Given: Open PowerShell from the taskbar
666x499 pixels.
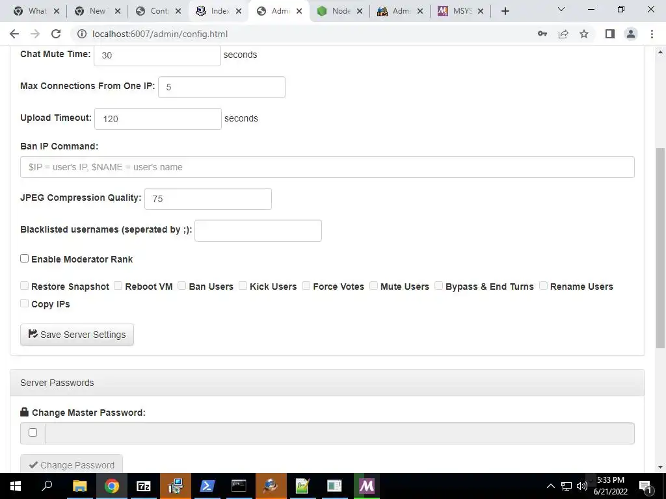Looking at the screenshot, I should click(207, 486).
